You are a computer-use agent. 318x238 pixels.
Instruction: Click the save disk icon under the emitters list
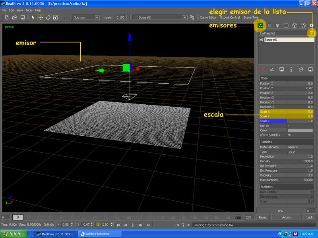point(310,70)
